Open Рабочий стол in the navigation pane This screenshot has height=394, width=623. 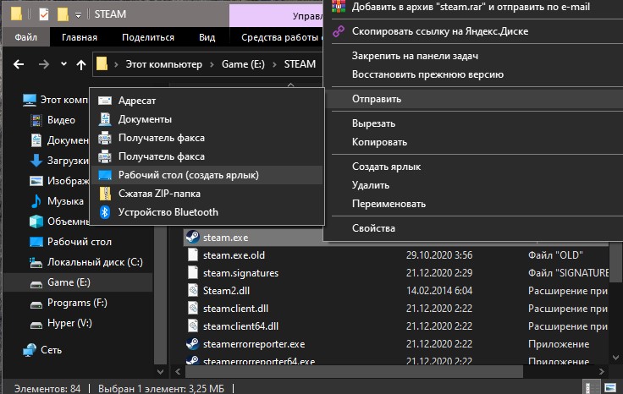[71, 242]
